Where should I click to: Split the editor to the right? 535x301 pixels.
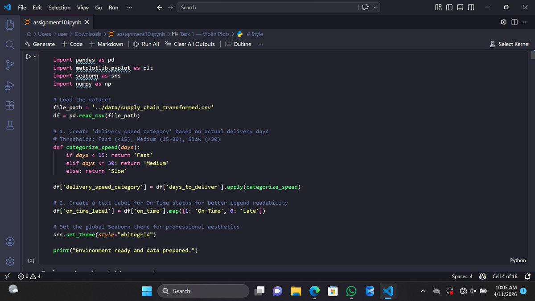(515, 22)
